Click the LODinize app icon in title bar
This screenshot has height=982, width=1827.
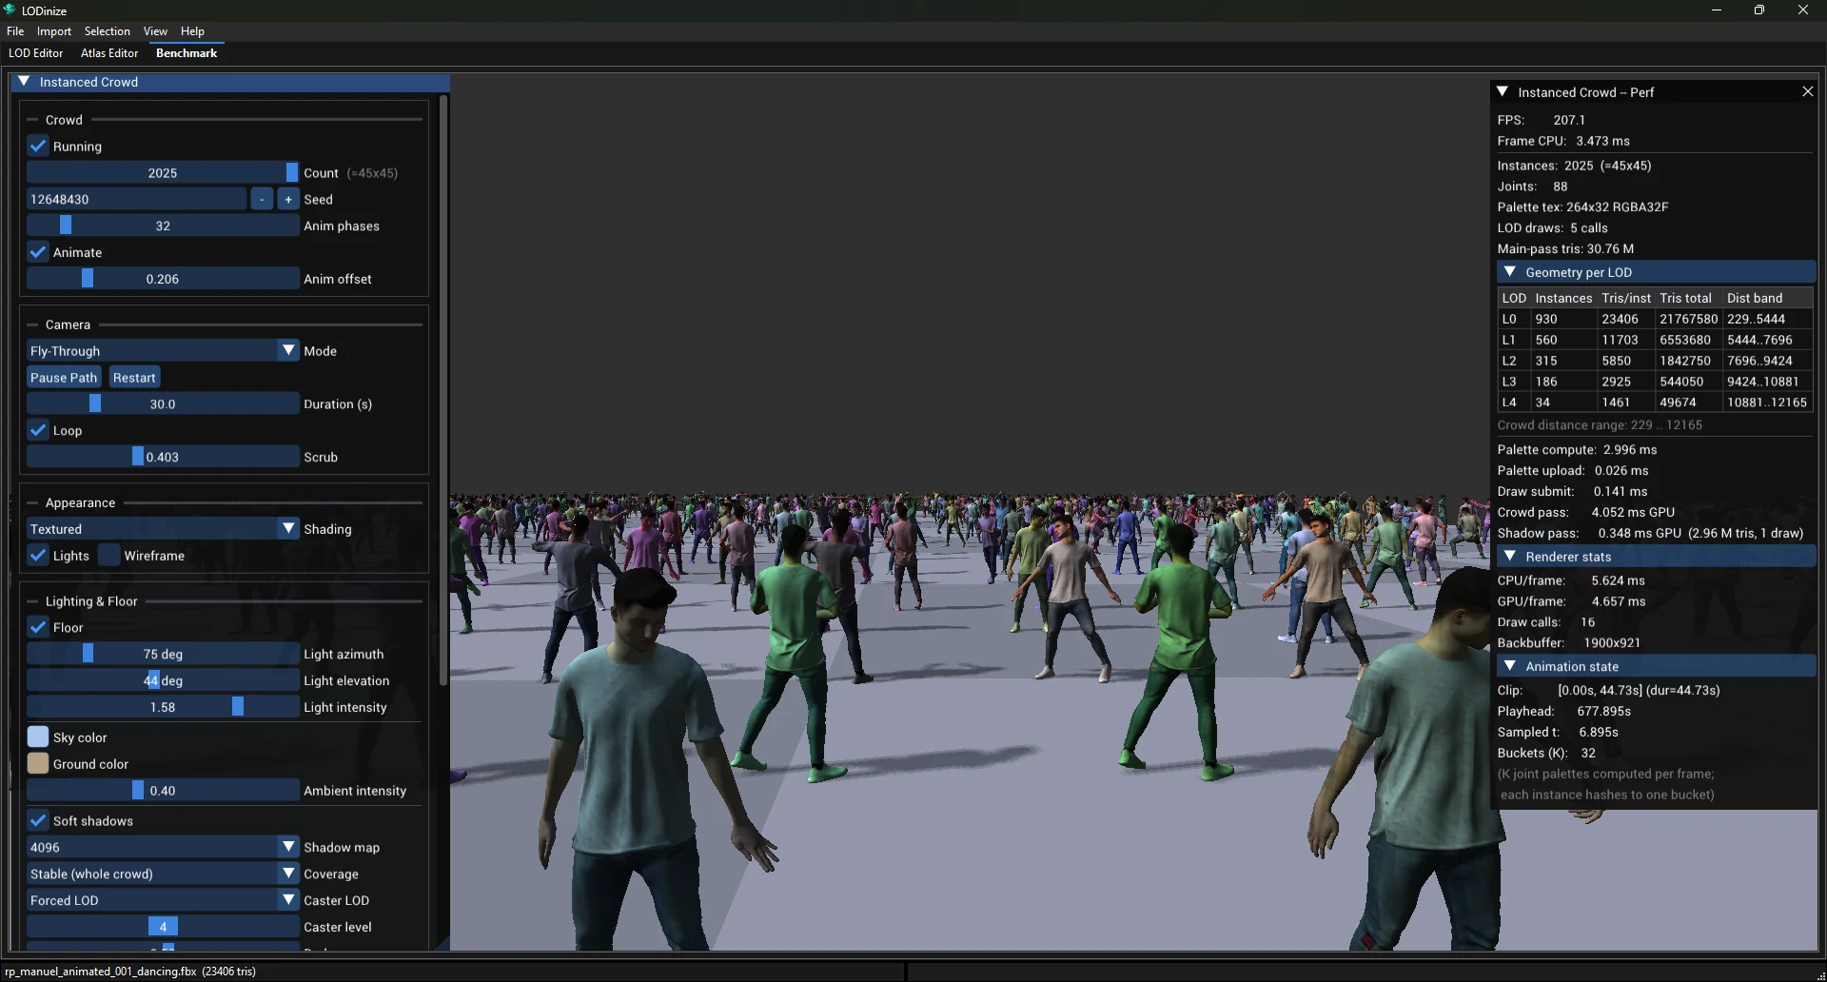(x=10, y=10)
